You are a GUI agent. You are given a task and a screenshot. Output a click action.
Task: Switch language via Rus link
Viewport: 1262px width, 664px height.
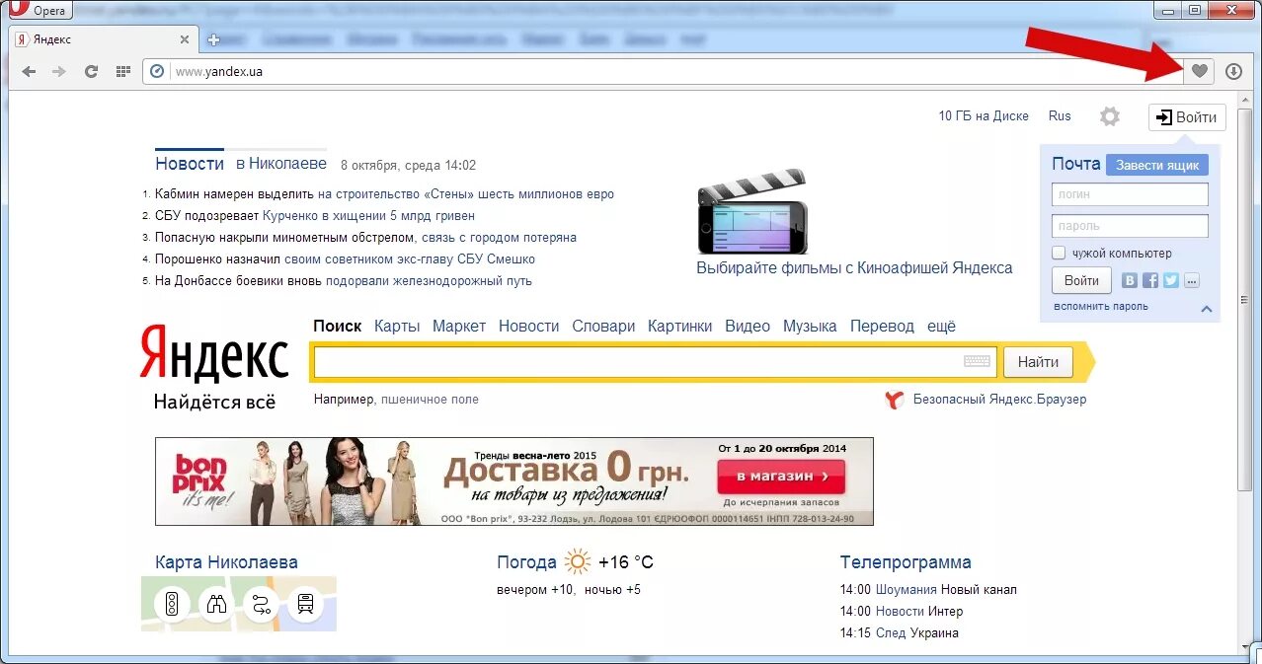tap(1060, 115)
